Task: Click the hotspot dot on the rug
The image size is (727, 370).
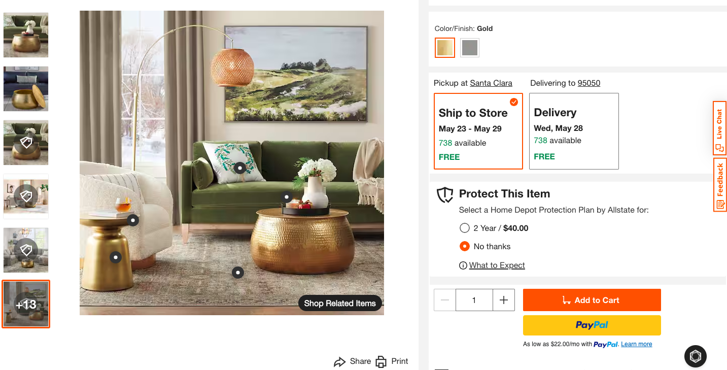Action: tap(238, 273)
